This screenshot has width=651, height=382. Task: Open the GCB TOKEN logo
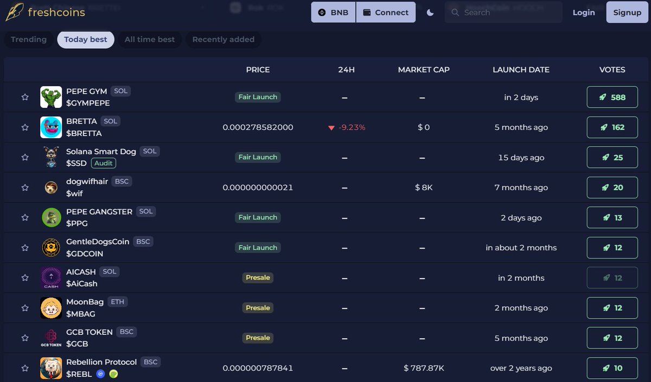(51, 338)
